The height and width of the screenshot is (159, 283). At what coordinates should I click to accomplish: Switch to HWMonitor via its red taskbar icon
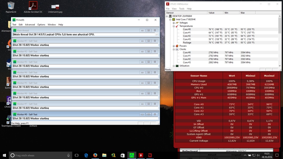(x=141, y=155)
